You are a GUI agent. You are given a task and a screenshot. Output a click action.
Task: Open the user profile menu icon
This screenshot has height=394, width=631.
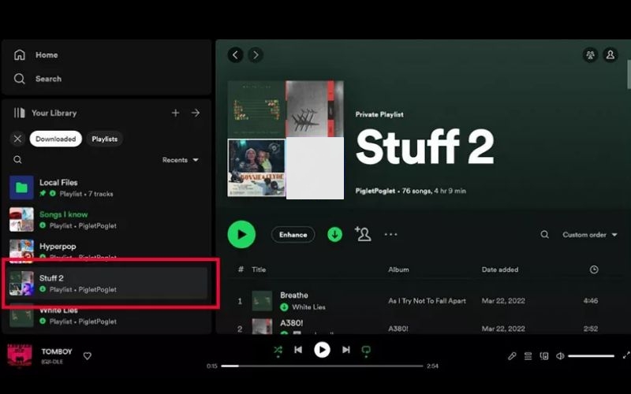click(x=610, y=54)
